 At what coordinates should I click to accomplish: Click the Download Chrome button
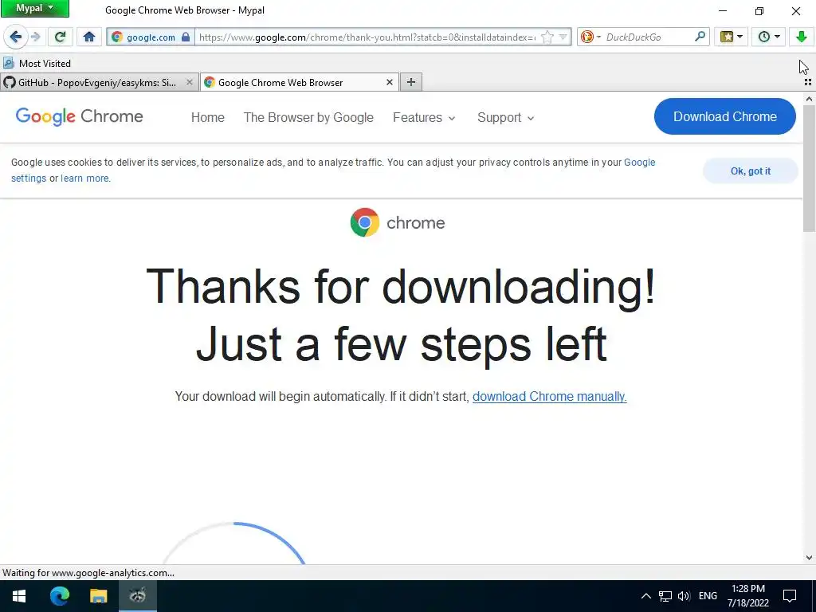click(725, 116)
